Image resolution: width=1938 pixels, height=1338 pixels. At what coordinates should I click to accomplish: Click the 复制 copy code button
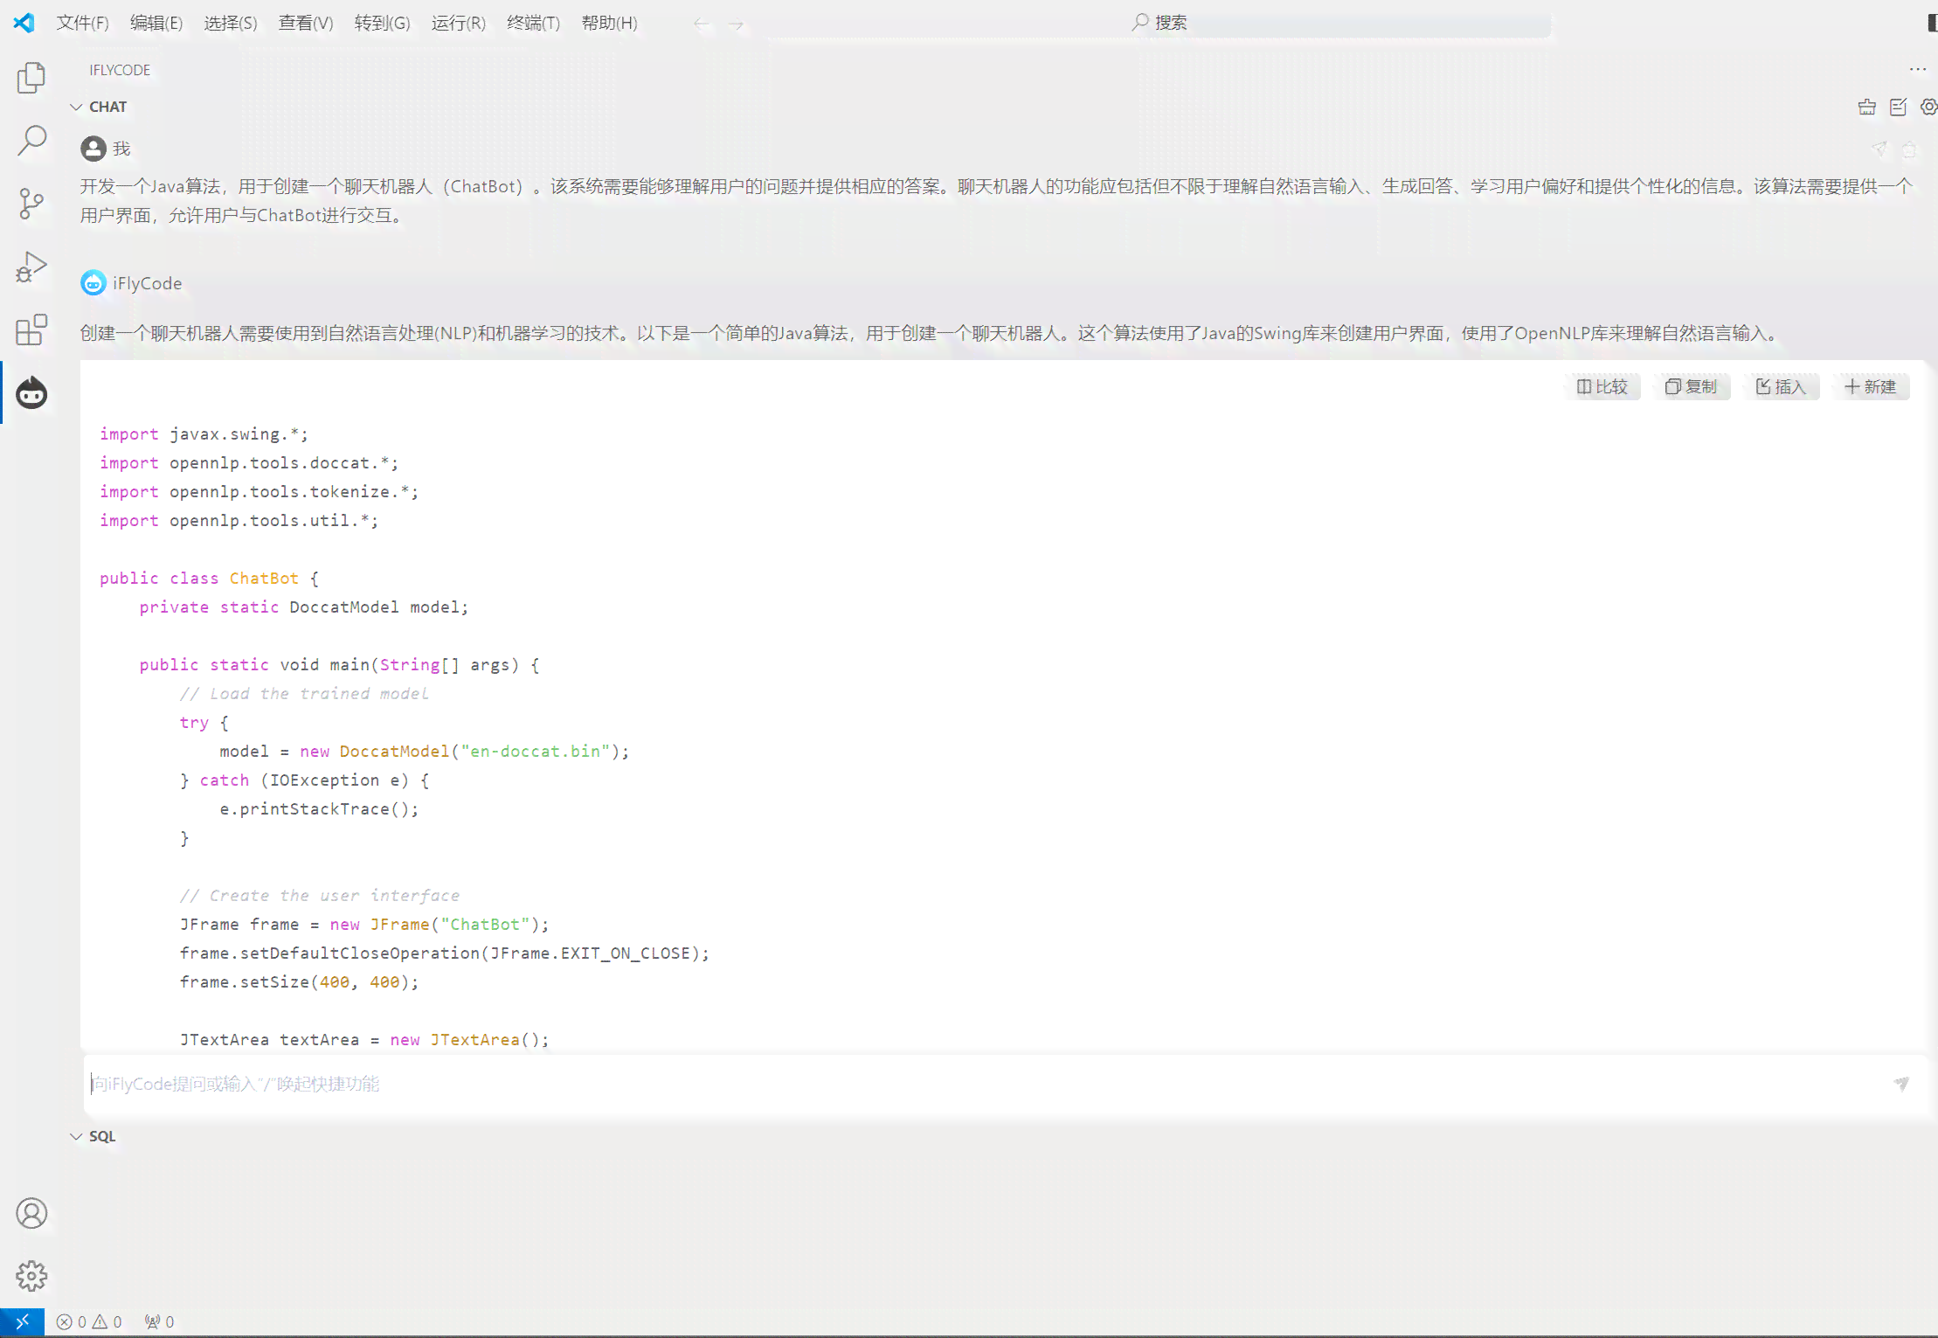pos(1691,386)
